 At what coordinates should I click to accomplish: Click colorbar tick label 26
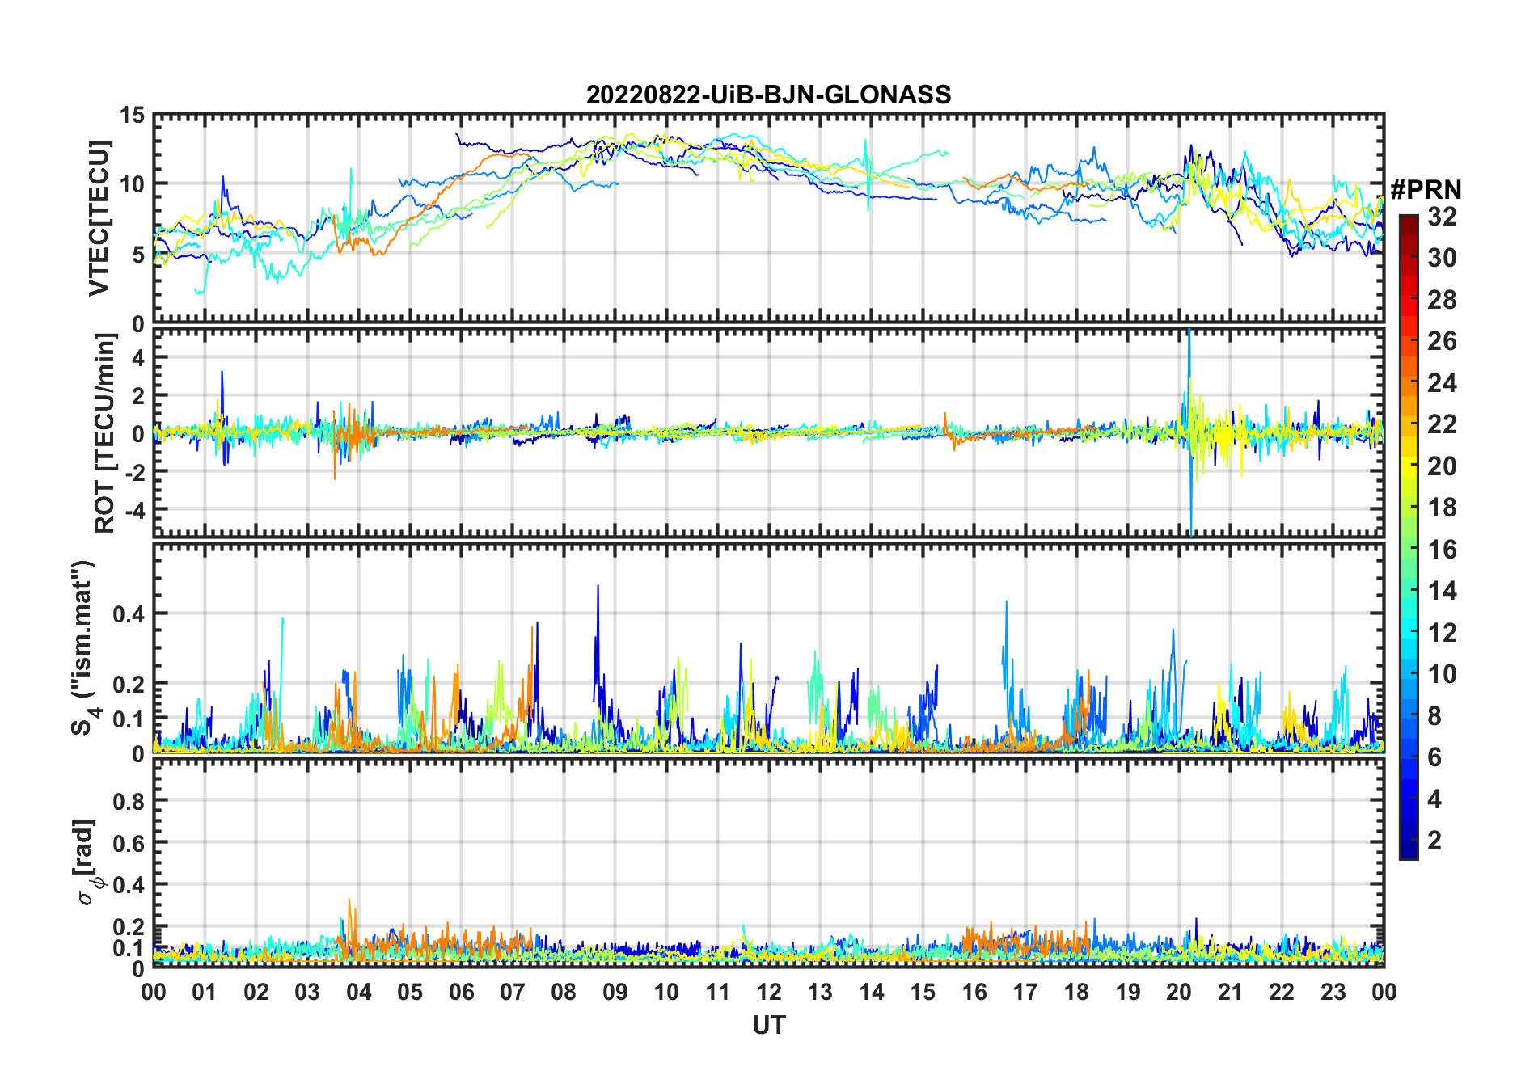pyautogui.click(x=1442, y=341)
